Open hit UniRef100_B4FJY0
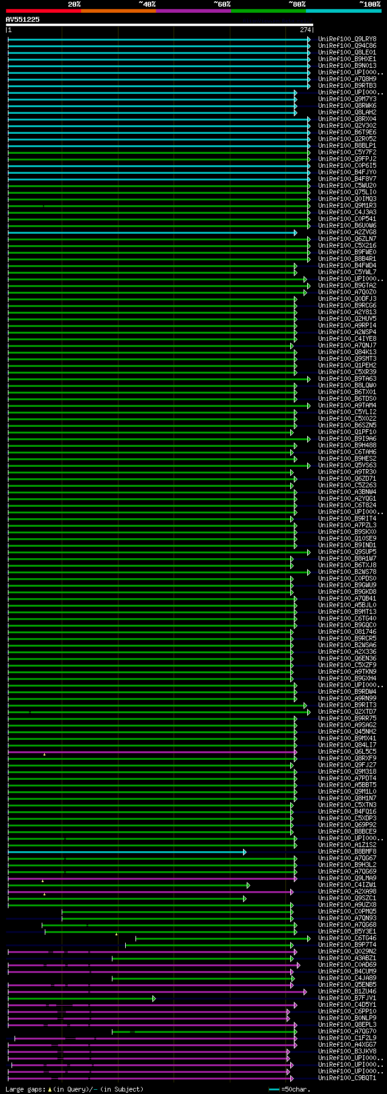This screenshot has width=387, height=1094. 347,172
